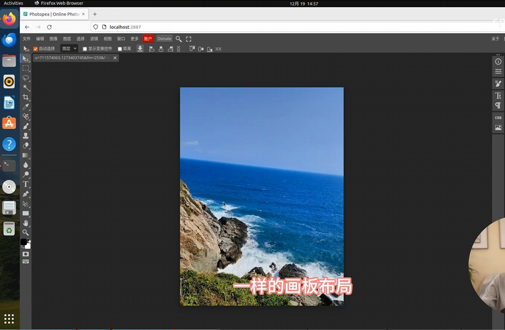Image resolution: width=505 pixels, height=330 pixels.
Task: Select the Crop tool
Action: coord(26,98)
